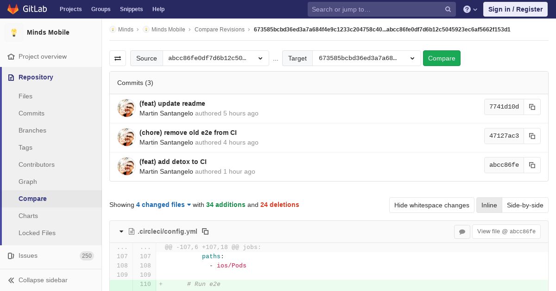The image size is (556, 291).
Task: Click Compare Revisions breadcrumb link
Action: pyautogui.click(x=220, y=30)
